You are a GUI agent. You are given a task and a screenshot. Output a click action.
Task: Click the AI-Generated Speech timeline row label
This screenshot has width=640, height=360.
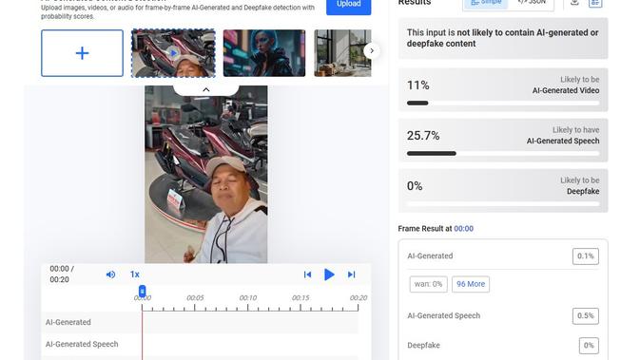(82, 344)
